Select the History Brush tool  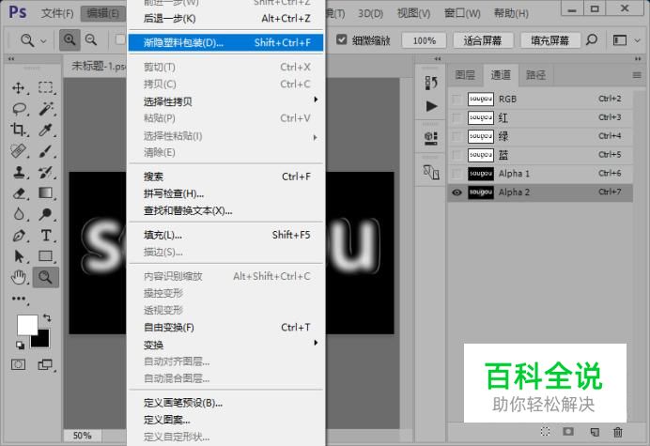[x=46, y=172]
